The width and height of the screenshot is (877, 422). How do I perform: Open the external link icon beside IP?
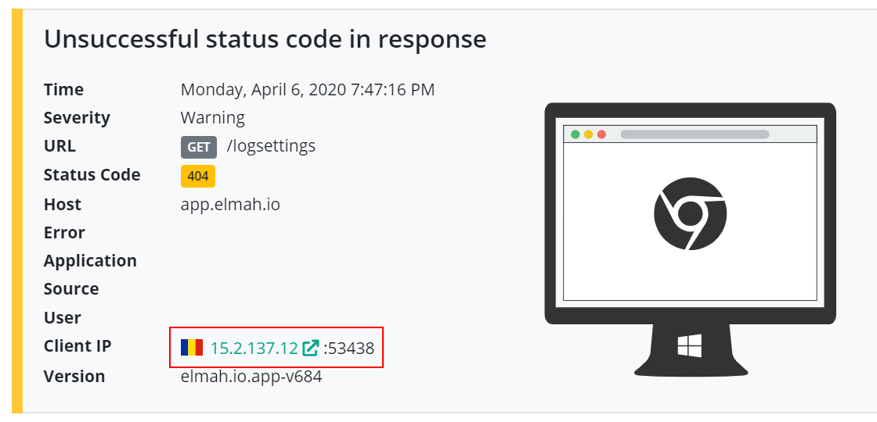pyautogui.click(x=310, y=349)
